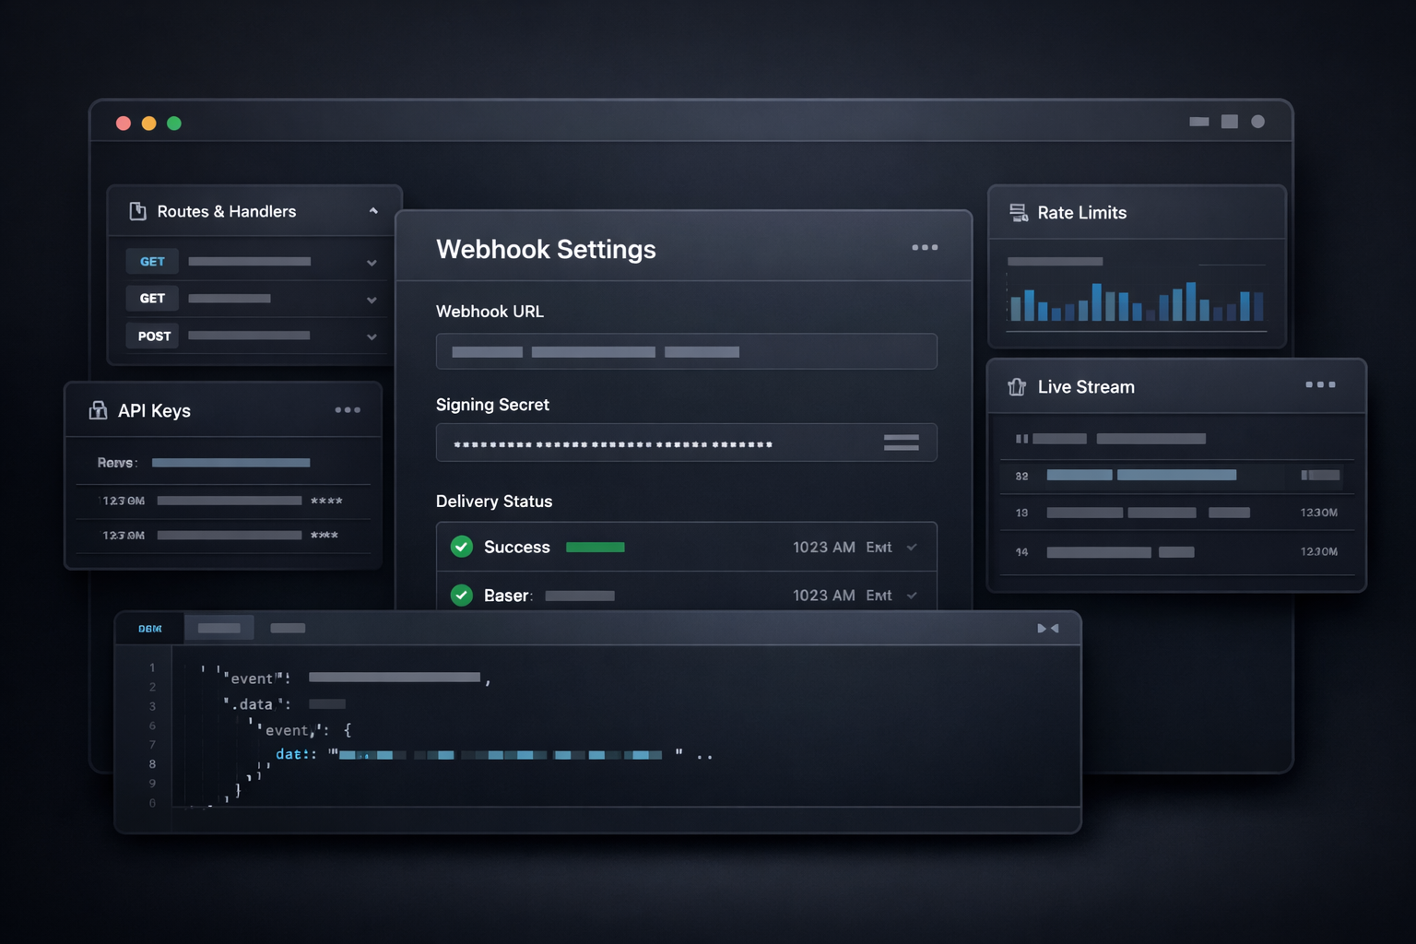Click the Routes & Handlers panel icon

(137, 211)
